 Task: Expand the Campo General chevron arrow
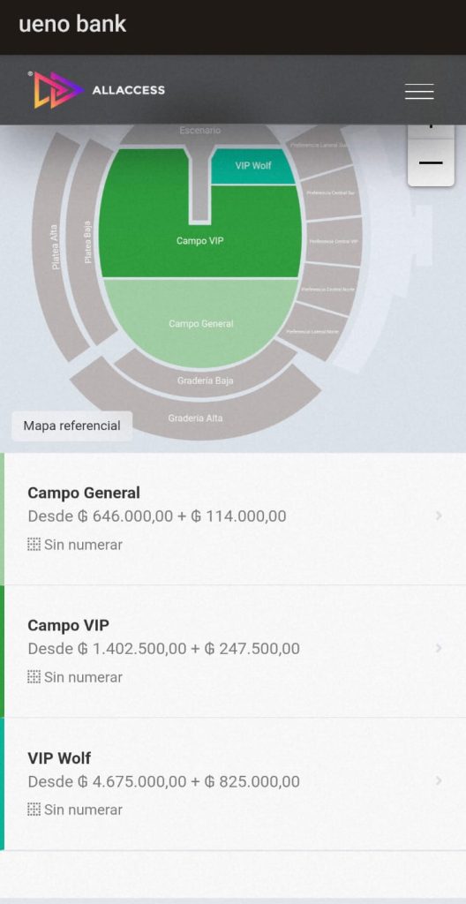pos(439,516)
